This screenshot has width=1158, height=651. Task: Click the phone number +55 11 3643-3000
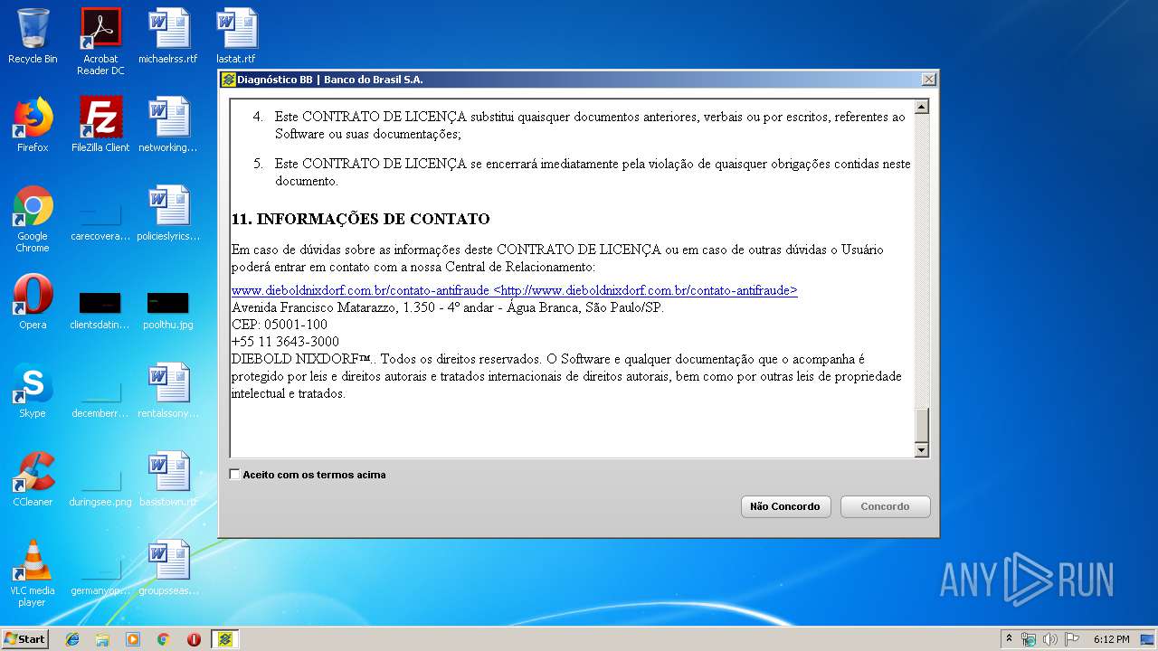coord(285,342)
